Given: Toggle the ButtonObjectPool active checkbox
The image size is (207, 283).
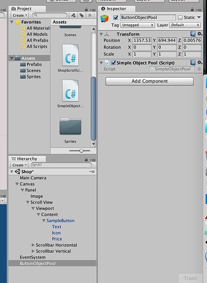Looking at the screenshot, I should pos(116,18).
